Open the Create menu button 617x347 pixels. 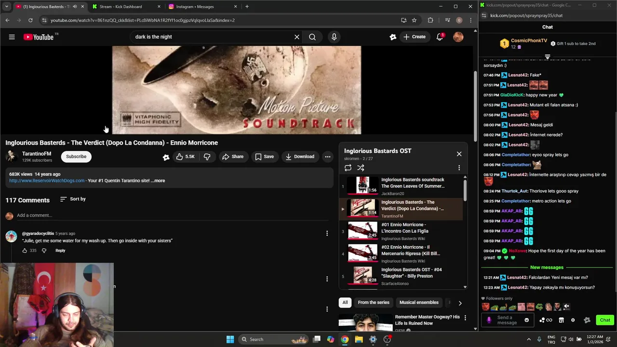point(415,37)
